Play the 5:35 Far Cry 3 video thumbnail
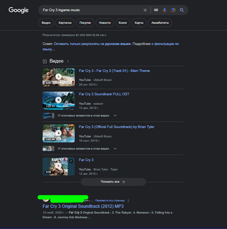227x229 pixels. tap(58, 166)
